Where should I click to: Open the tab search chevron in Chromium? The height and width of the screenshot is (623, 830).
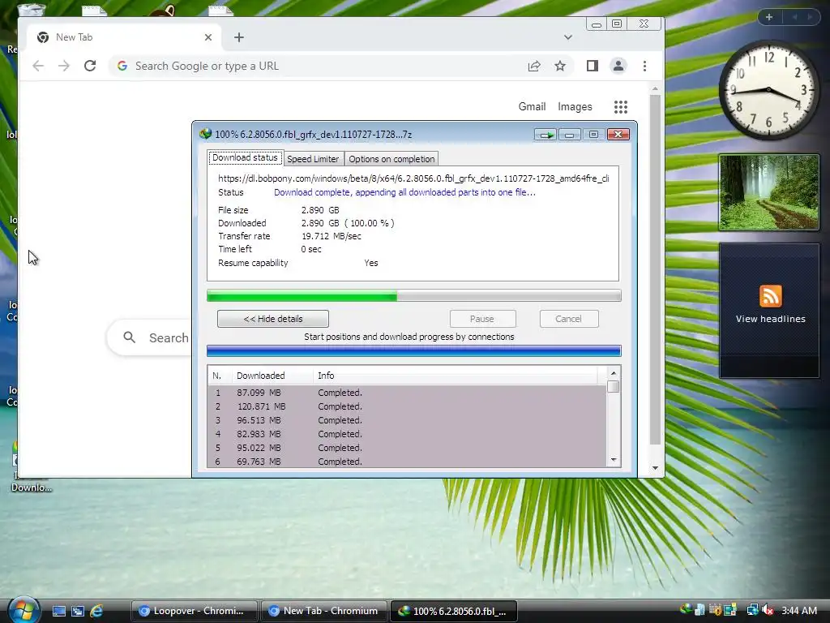click(568, 37)
